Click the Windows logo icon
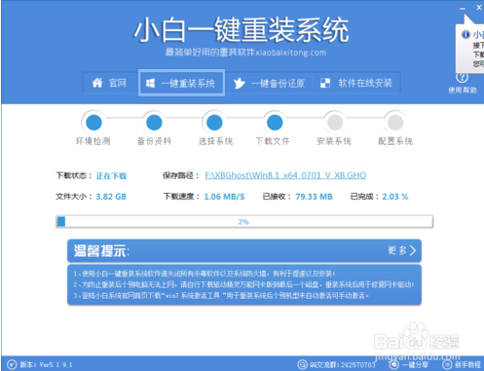 [150, 84]
